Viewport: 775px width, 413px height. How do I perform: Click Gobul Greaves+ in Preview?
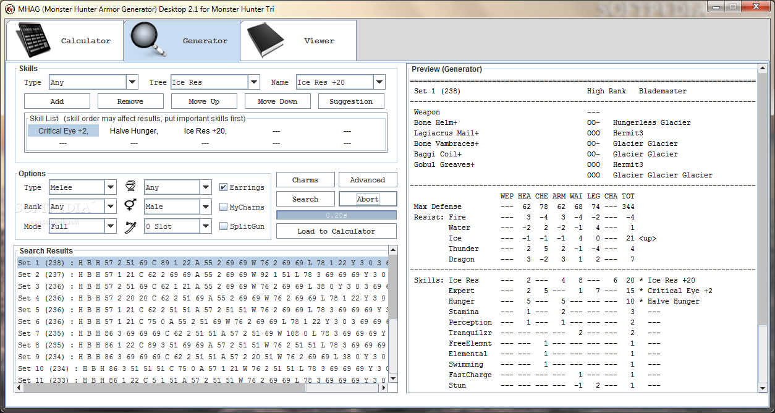pyautogui.click(x=444, y=164)
